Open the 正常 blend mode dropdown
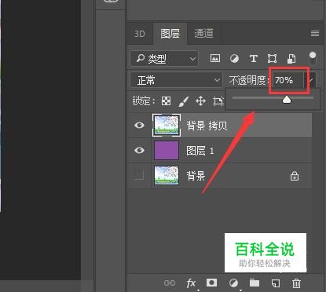 pos(176,80)
